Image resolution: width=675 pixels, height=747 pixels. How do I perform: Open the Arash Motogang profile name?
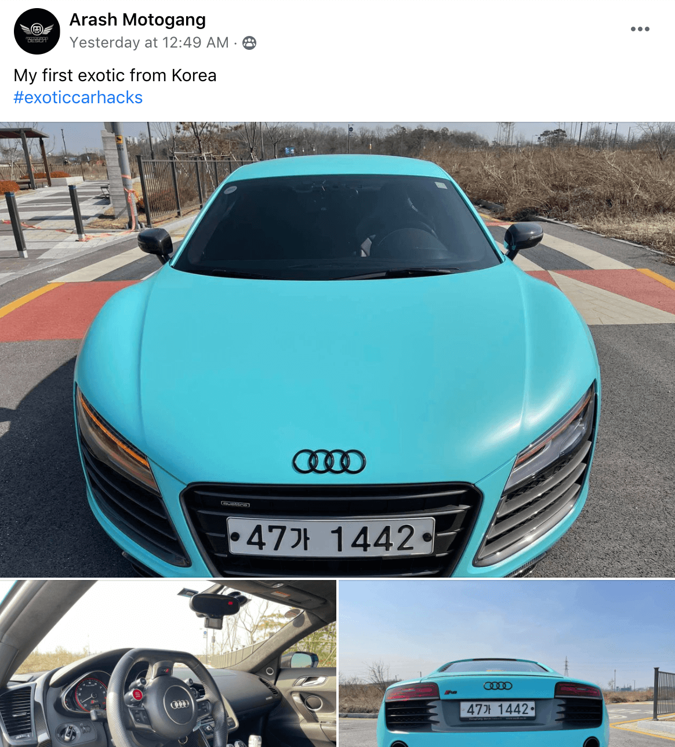(x=137, y=20)
